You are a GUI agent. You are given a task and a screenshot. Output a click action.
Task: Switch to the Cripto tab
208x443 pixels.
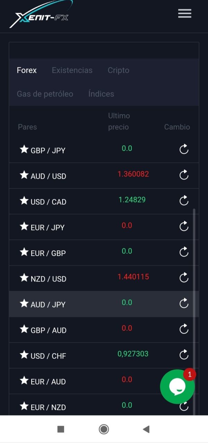118,70
